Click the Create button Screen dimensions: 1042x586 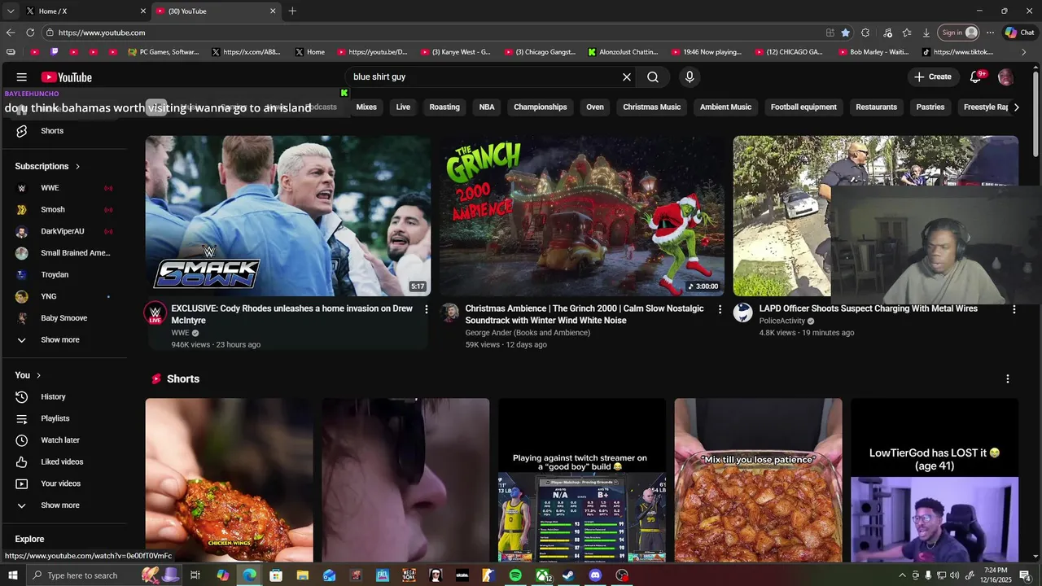click(x=932, y=77)
